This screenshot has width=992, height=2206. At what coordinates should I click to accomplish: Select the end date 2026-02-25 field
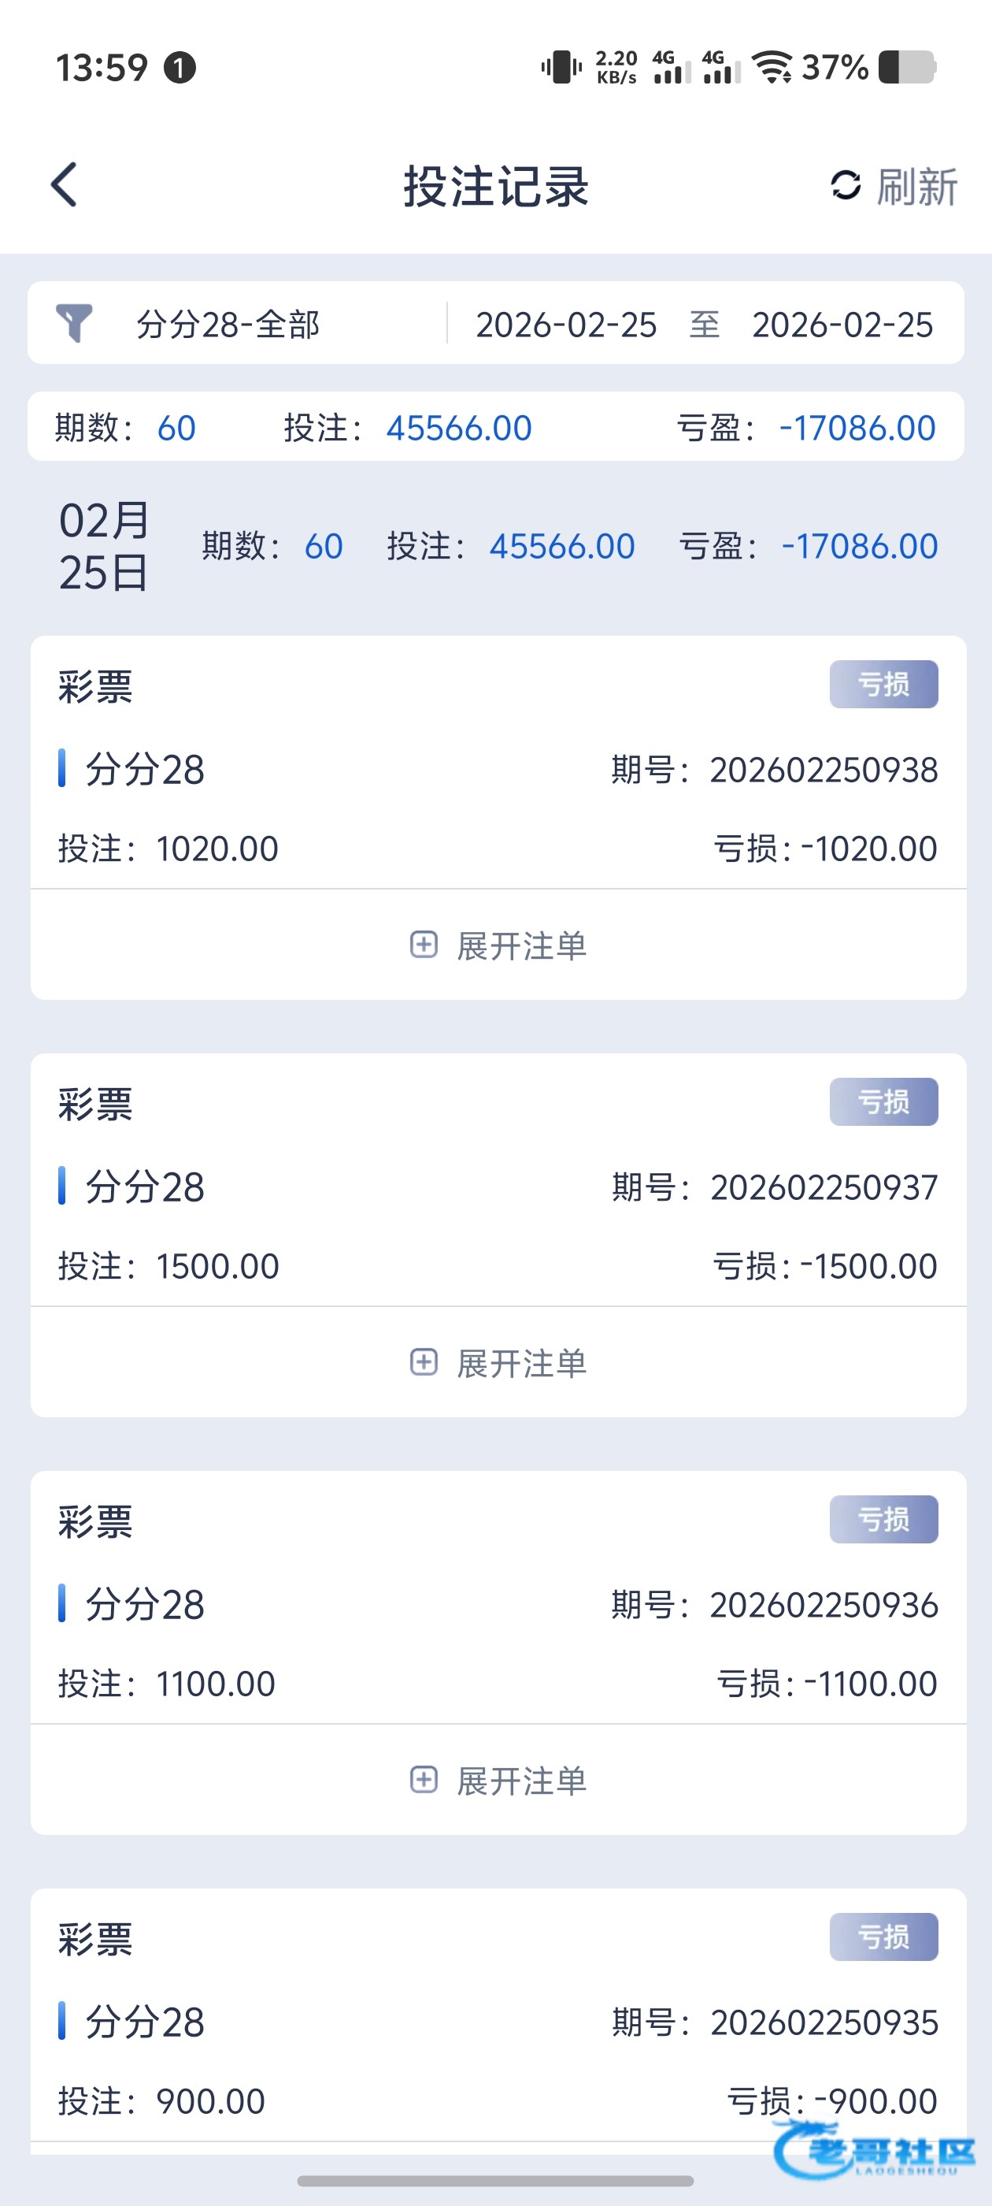[842, 325]
